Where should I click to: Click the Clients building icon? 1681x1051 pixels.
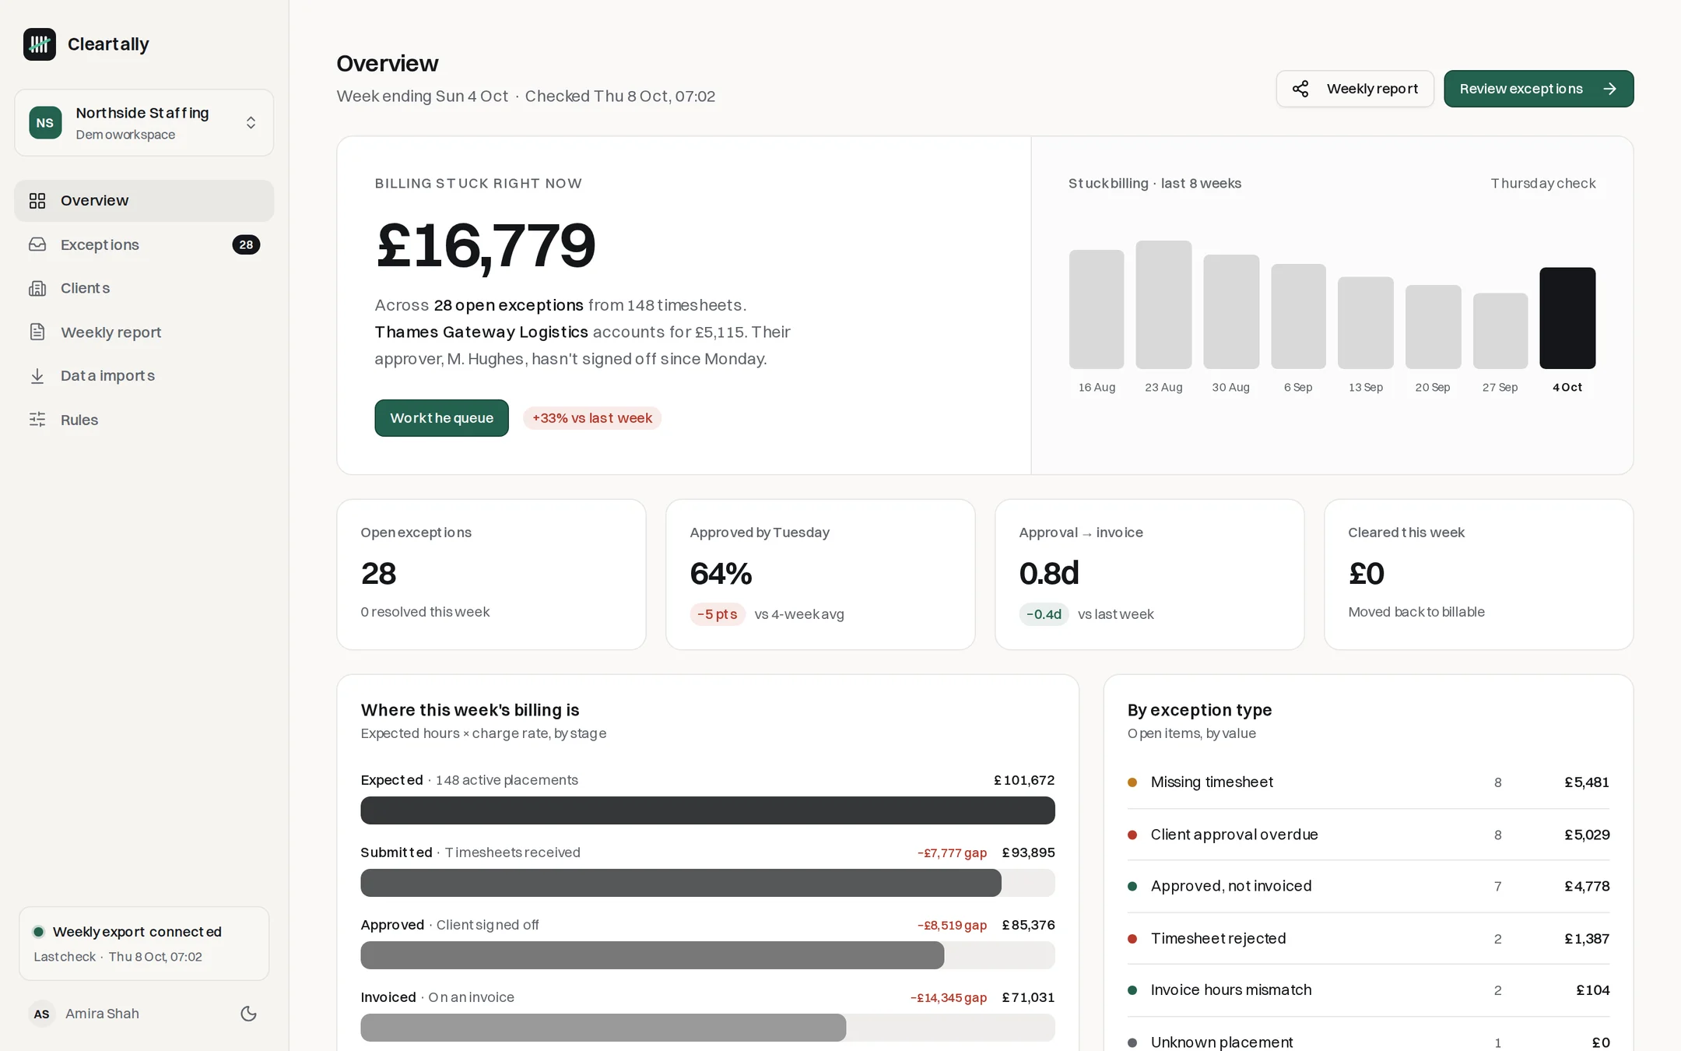coord(37,288)
